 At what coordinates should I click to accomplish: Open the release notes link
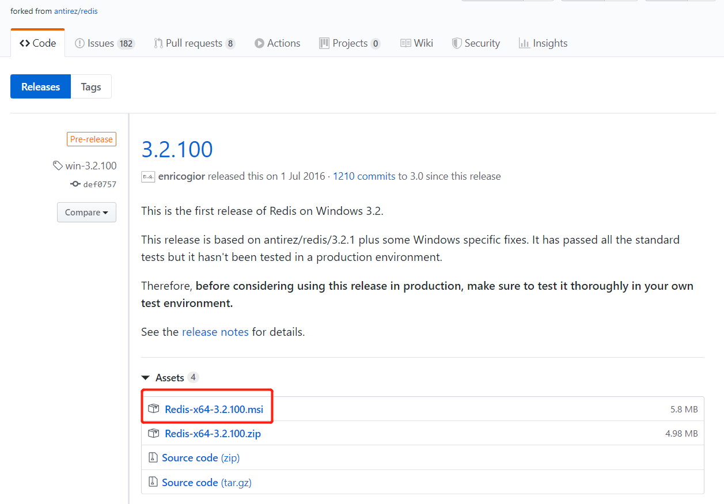point(215,332)
